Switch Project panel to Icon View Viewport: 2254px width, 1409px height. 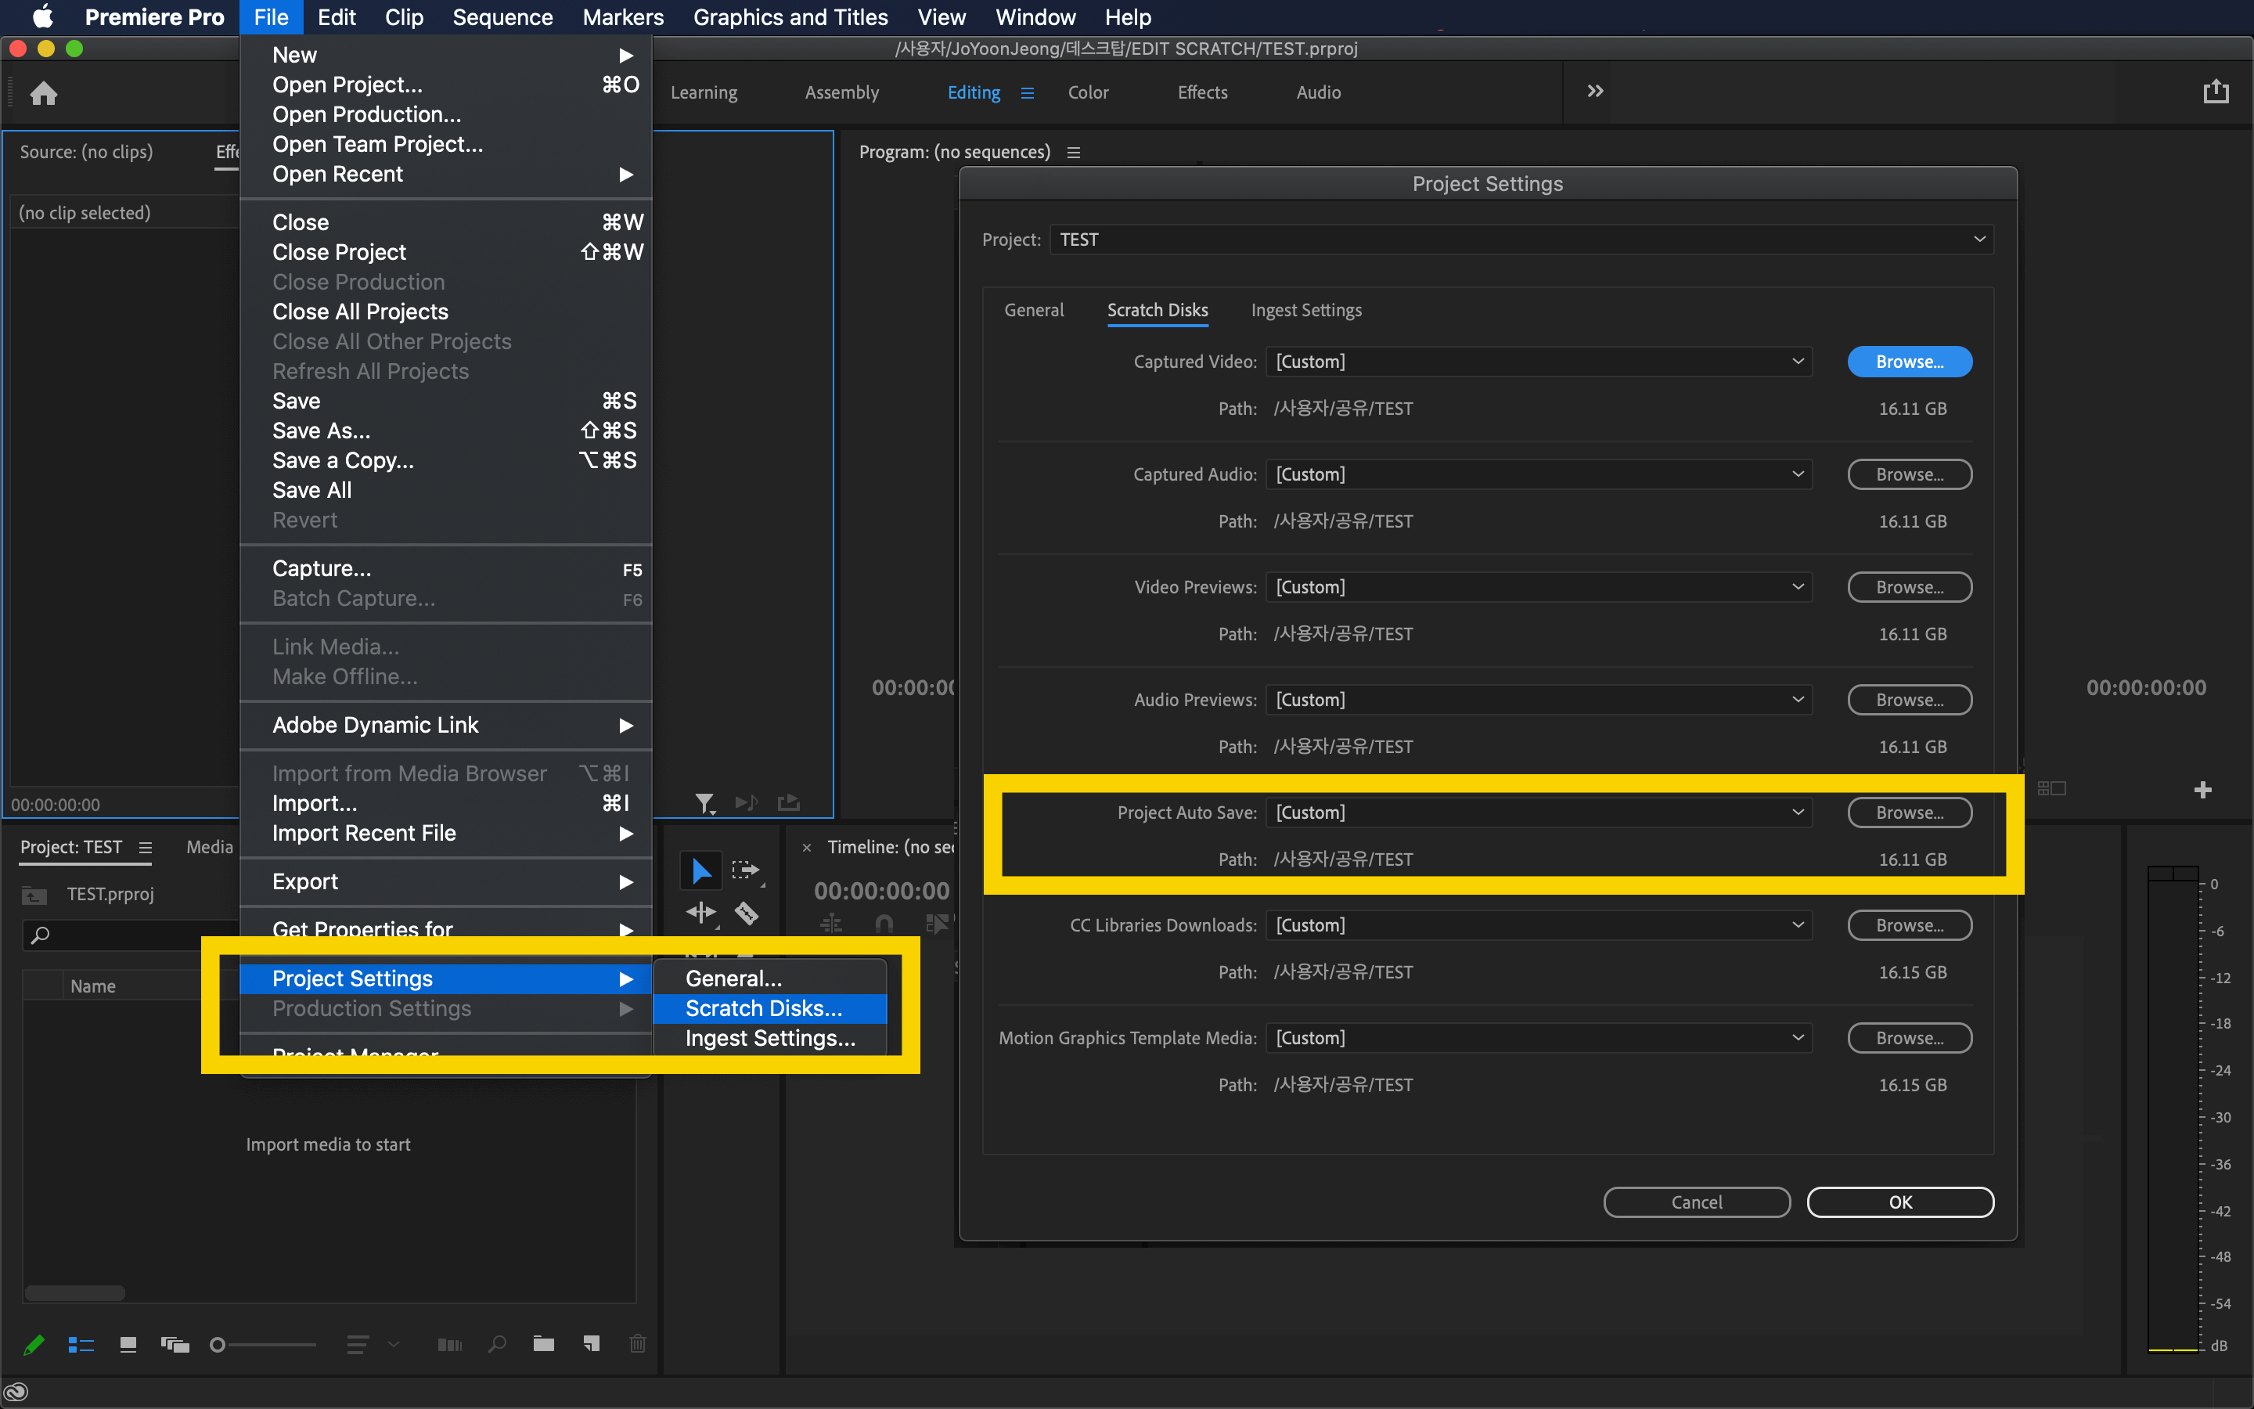[128, 1344]
